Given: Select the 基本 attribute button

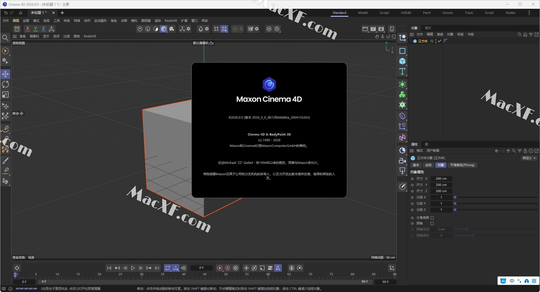Looking at the screenshot, I should point(416,165).
